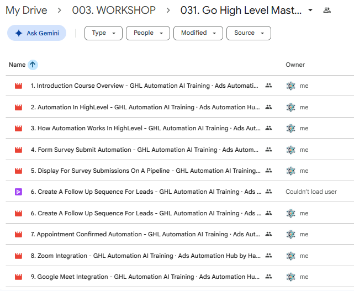Click owner avatar on 7. Appointment Confirmed row
This screenshot has width=354, height=291.
pyautogui.click(x=291, y=234)
